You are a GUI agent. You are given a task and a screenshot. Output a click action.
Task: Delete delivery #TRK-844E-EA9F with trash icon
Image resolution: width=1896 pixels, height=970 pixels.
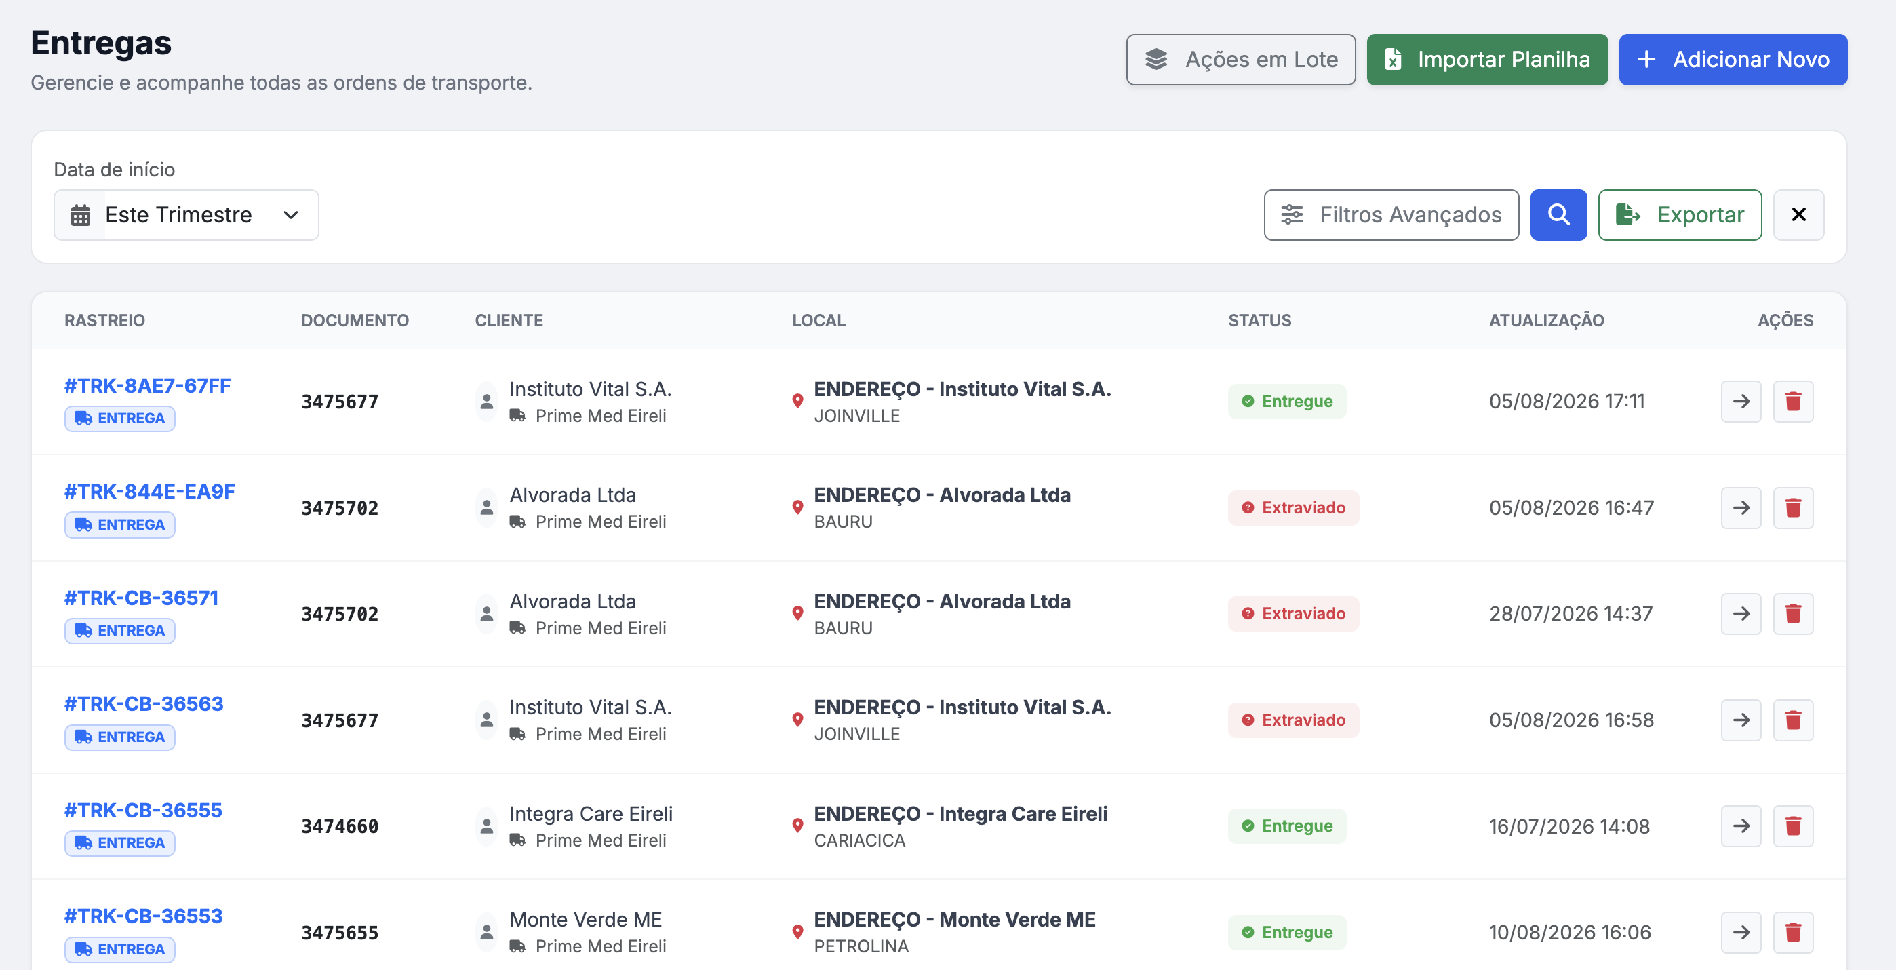[1793, 507]
